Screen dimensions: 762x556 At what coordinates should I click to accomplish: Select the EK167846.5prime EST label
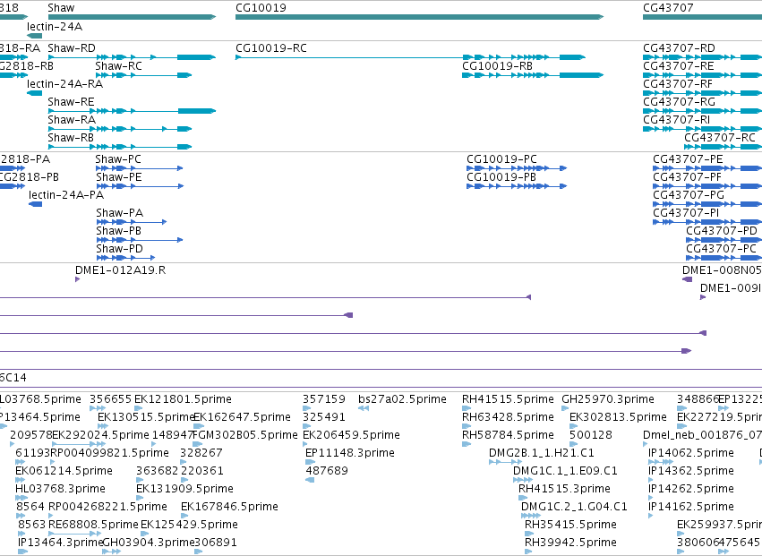(x=229, y=507)
